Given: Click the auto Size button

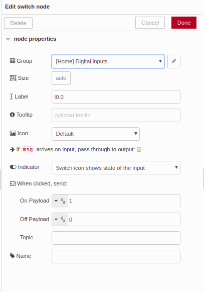Looking at the screenshot, I should click(61, 78).
